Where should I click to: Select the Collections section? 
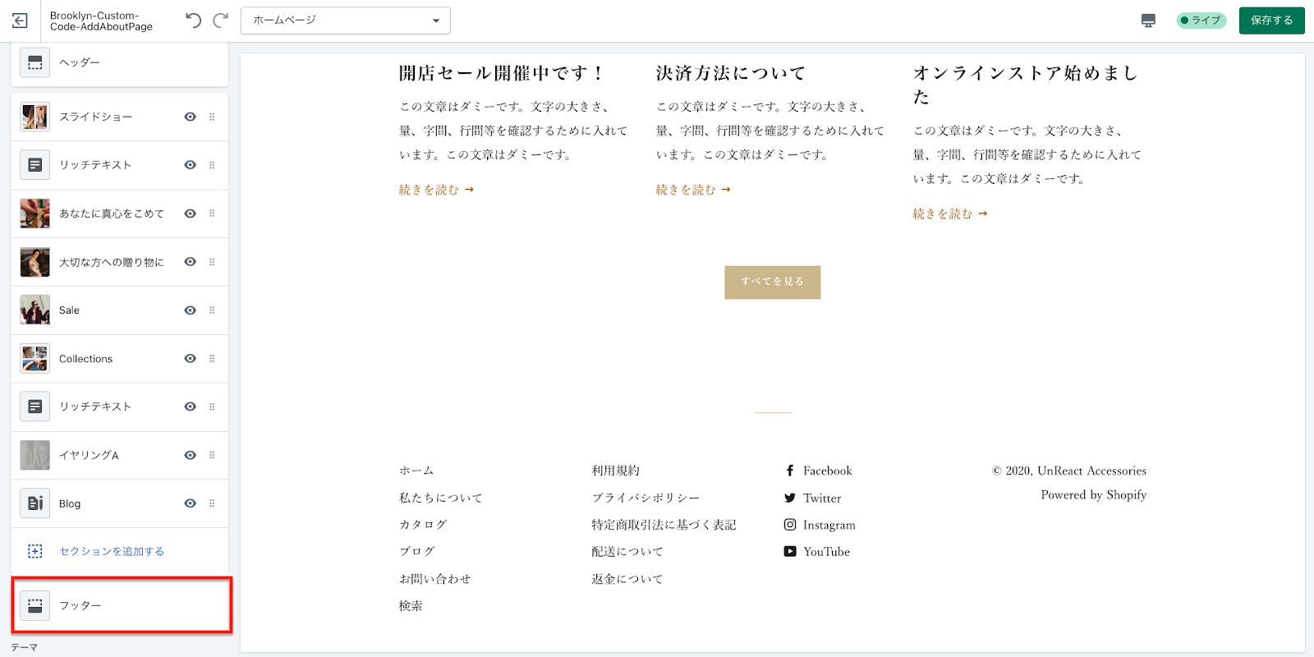(x=86, y=359)
